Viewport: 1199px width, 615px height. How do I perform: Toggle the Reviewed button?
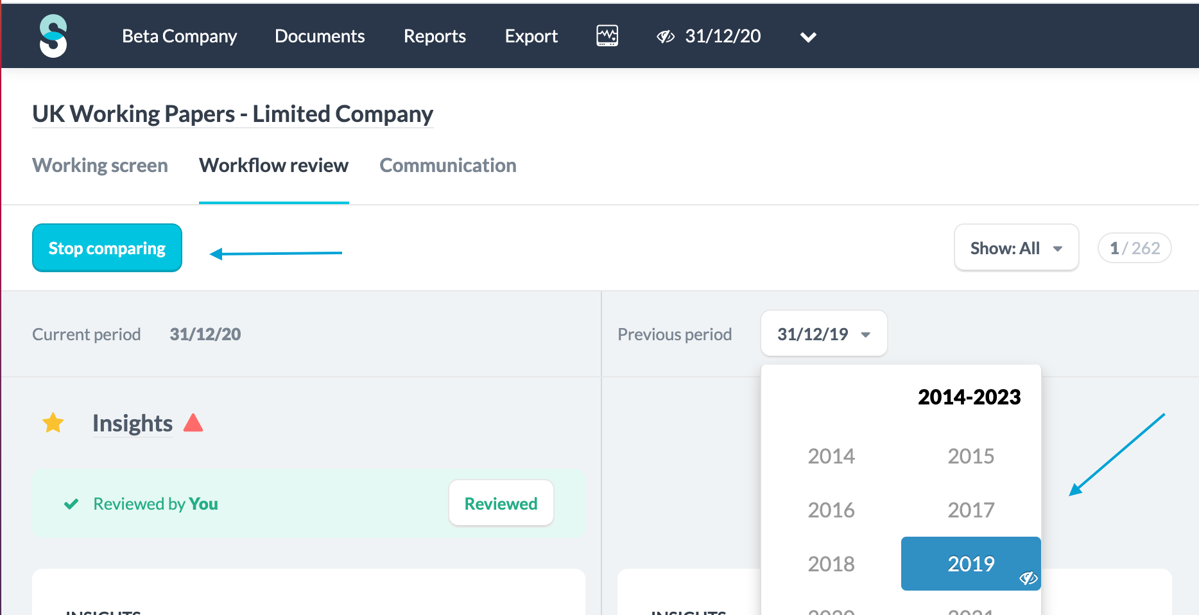501,504
